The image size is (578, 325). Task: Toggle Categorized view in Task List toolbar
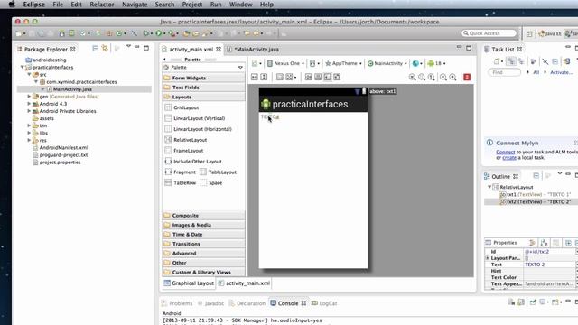[x=510, y=61]
